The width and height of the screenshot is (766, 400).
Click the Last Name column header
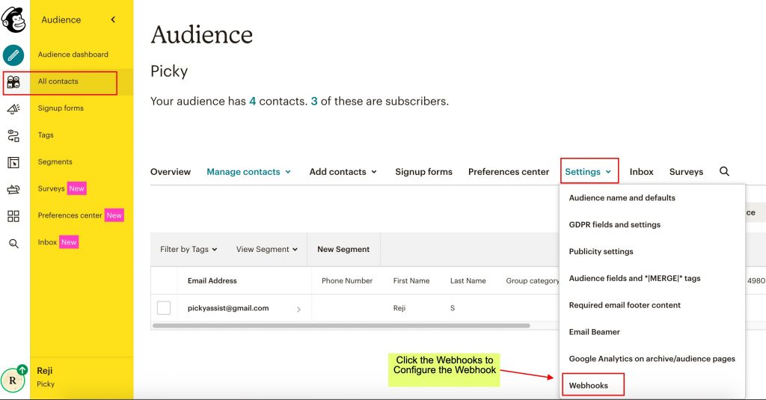coord(468,281)
